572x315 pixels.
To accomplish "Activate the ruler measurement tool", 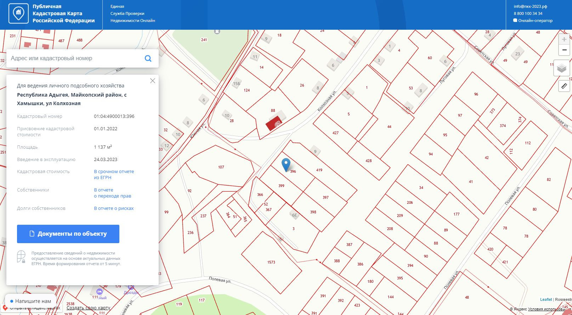I will pos(564,86).
